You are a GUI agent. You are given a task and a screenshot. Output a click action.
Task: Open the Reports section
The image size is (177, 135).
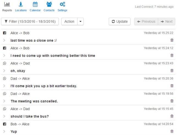7,7
